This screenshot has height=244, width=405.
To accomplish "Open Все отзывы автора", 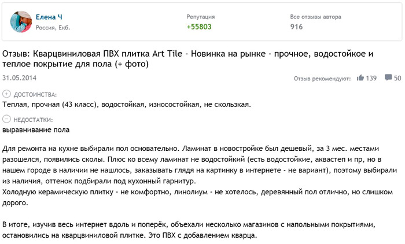I will pos(315,17).
